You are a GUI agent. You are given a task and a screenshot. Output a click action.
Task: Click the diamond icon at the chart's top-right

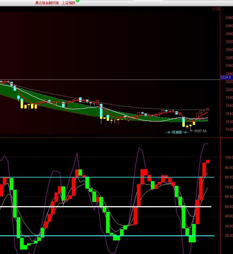[x=214, y=9]
